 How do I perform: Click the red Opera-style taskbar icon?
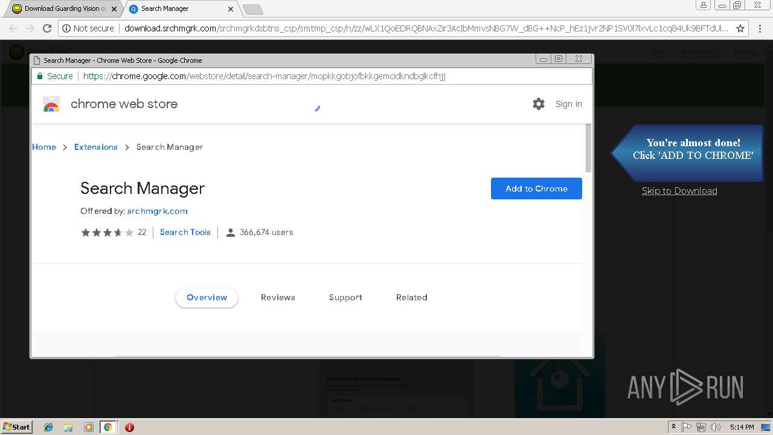coord(129,427)
